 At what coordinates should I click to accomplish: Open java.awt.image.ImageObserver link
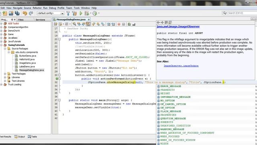point(178,27)
